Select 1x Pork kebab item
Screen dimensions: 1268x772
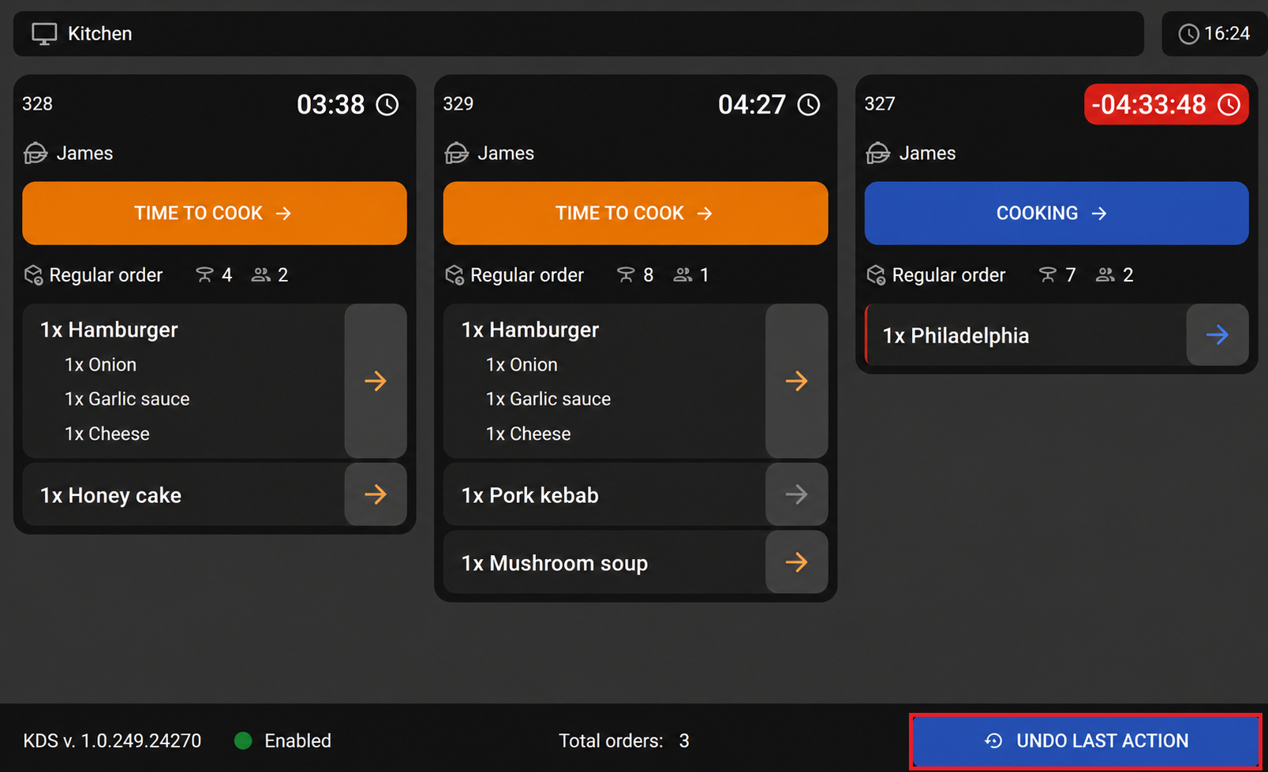pyautogui.click(x=604, y=494)
